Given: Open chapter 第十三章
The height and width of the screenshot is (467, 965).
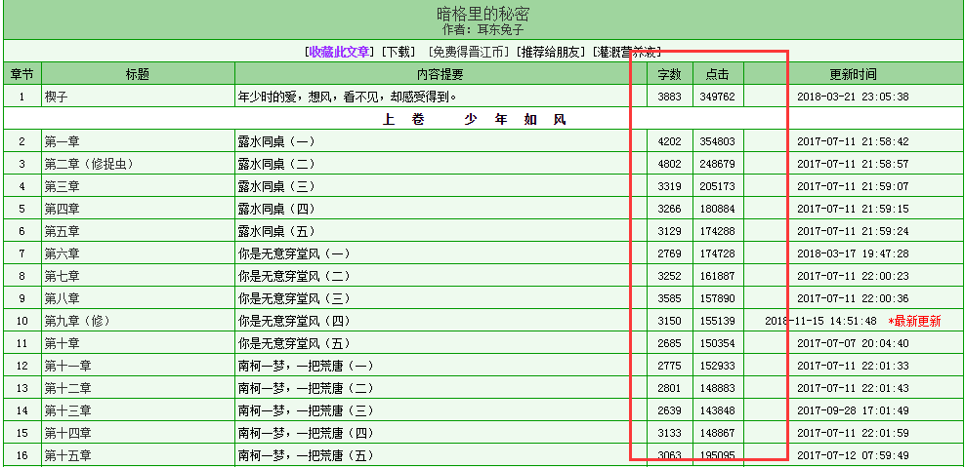Looking at the screenshot, I should [x=67, y=411].
